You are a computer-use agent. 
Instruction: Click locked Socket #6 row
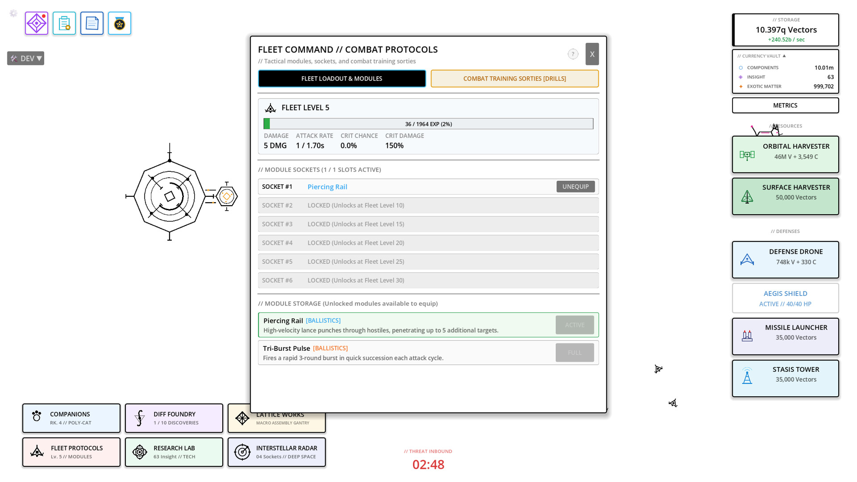point(428,280)
